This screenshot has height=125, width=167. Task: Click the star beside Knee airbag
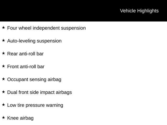coord(3,117)
